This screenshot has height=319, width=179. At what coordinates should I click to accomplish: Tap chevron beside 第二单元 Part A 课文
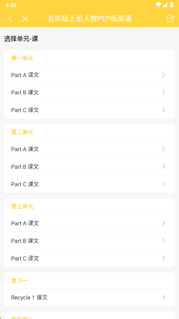click(x=164, y=149)
